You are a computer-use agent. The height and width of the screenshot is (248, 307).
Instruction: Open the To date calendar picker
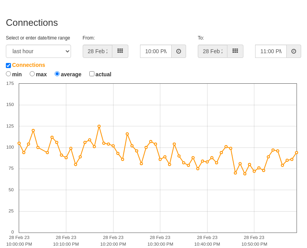[235, 51]
